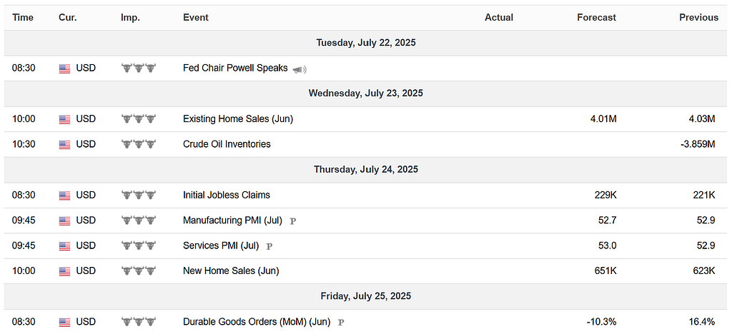Click the US flag on Fed Chair Powell row
This screenshot has height=334, width=732.
click(64, 69)
